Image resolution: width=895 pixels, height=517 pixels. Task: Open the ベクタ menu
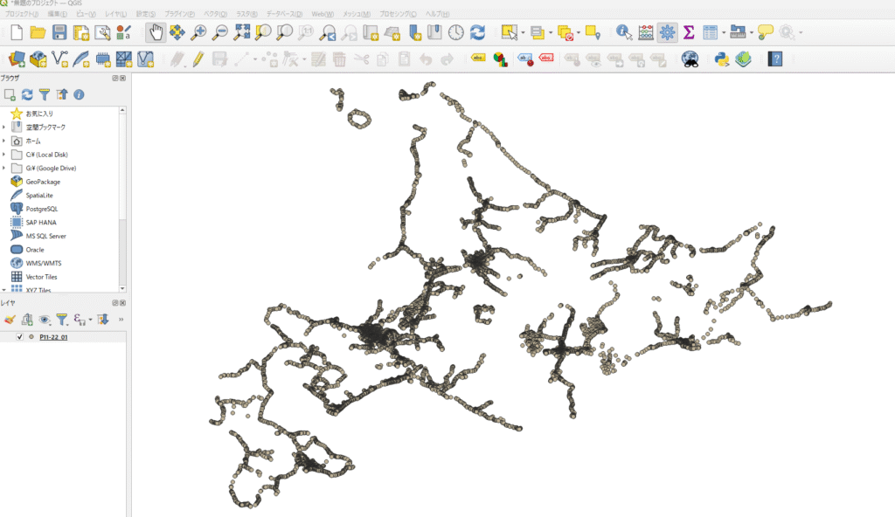[x=215, y=14]
